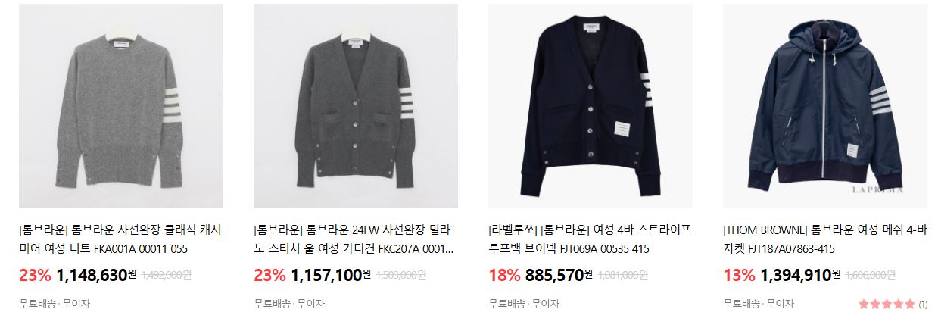This screenshot has width=938, height=328.
Task: Open the gray crewneck knit sweater image
Action: (121, 106)
